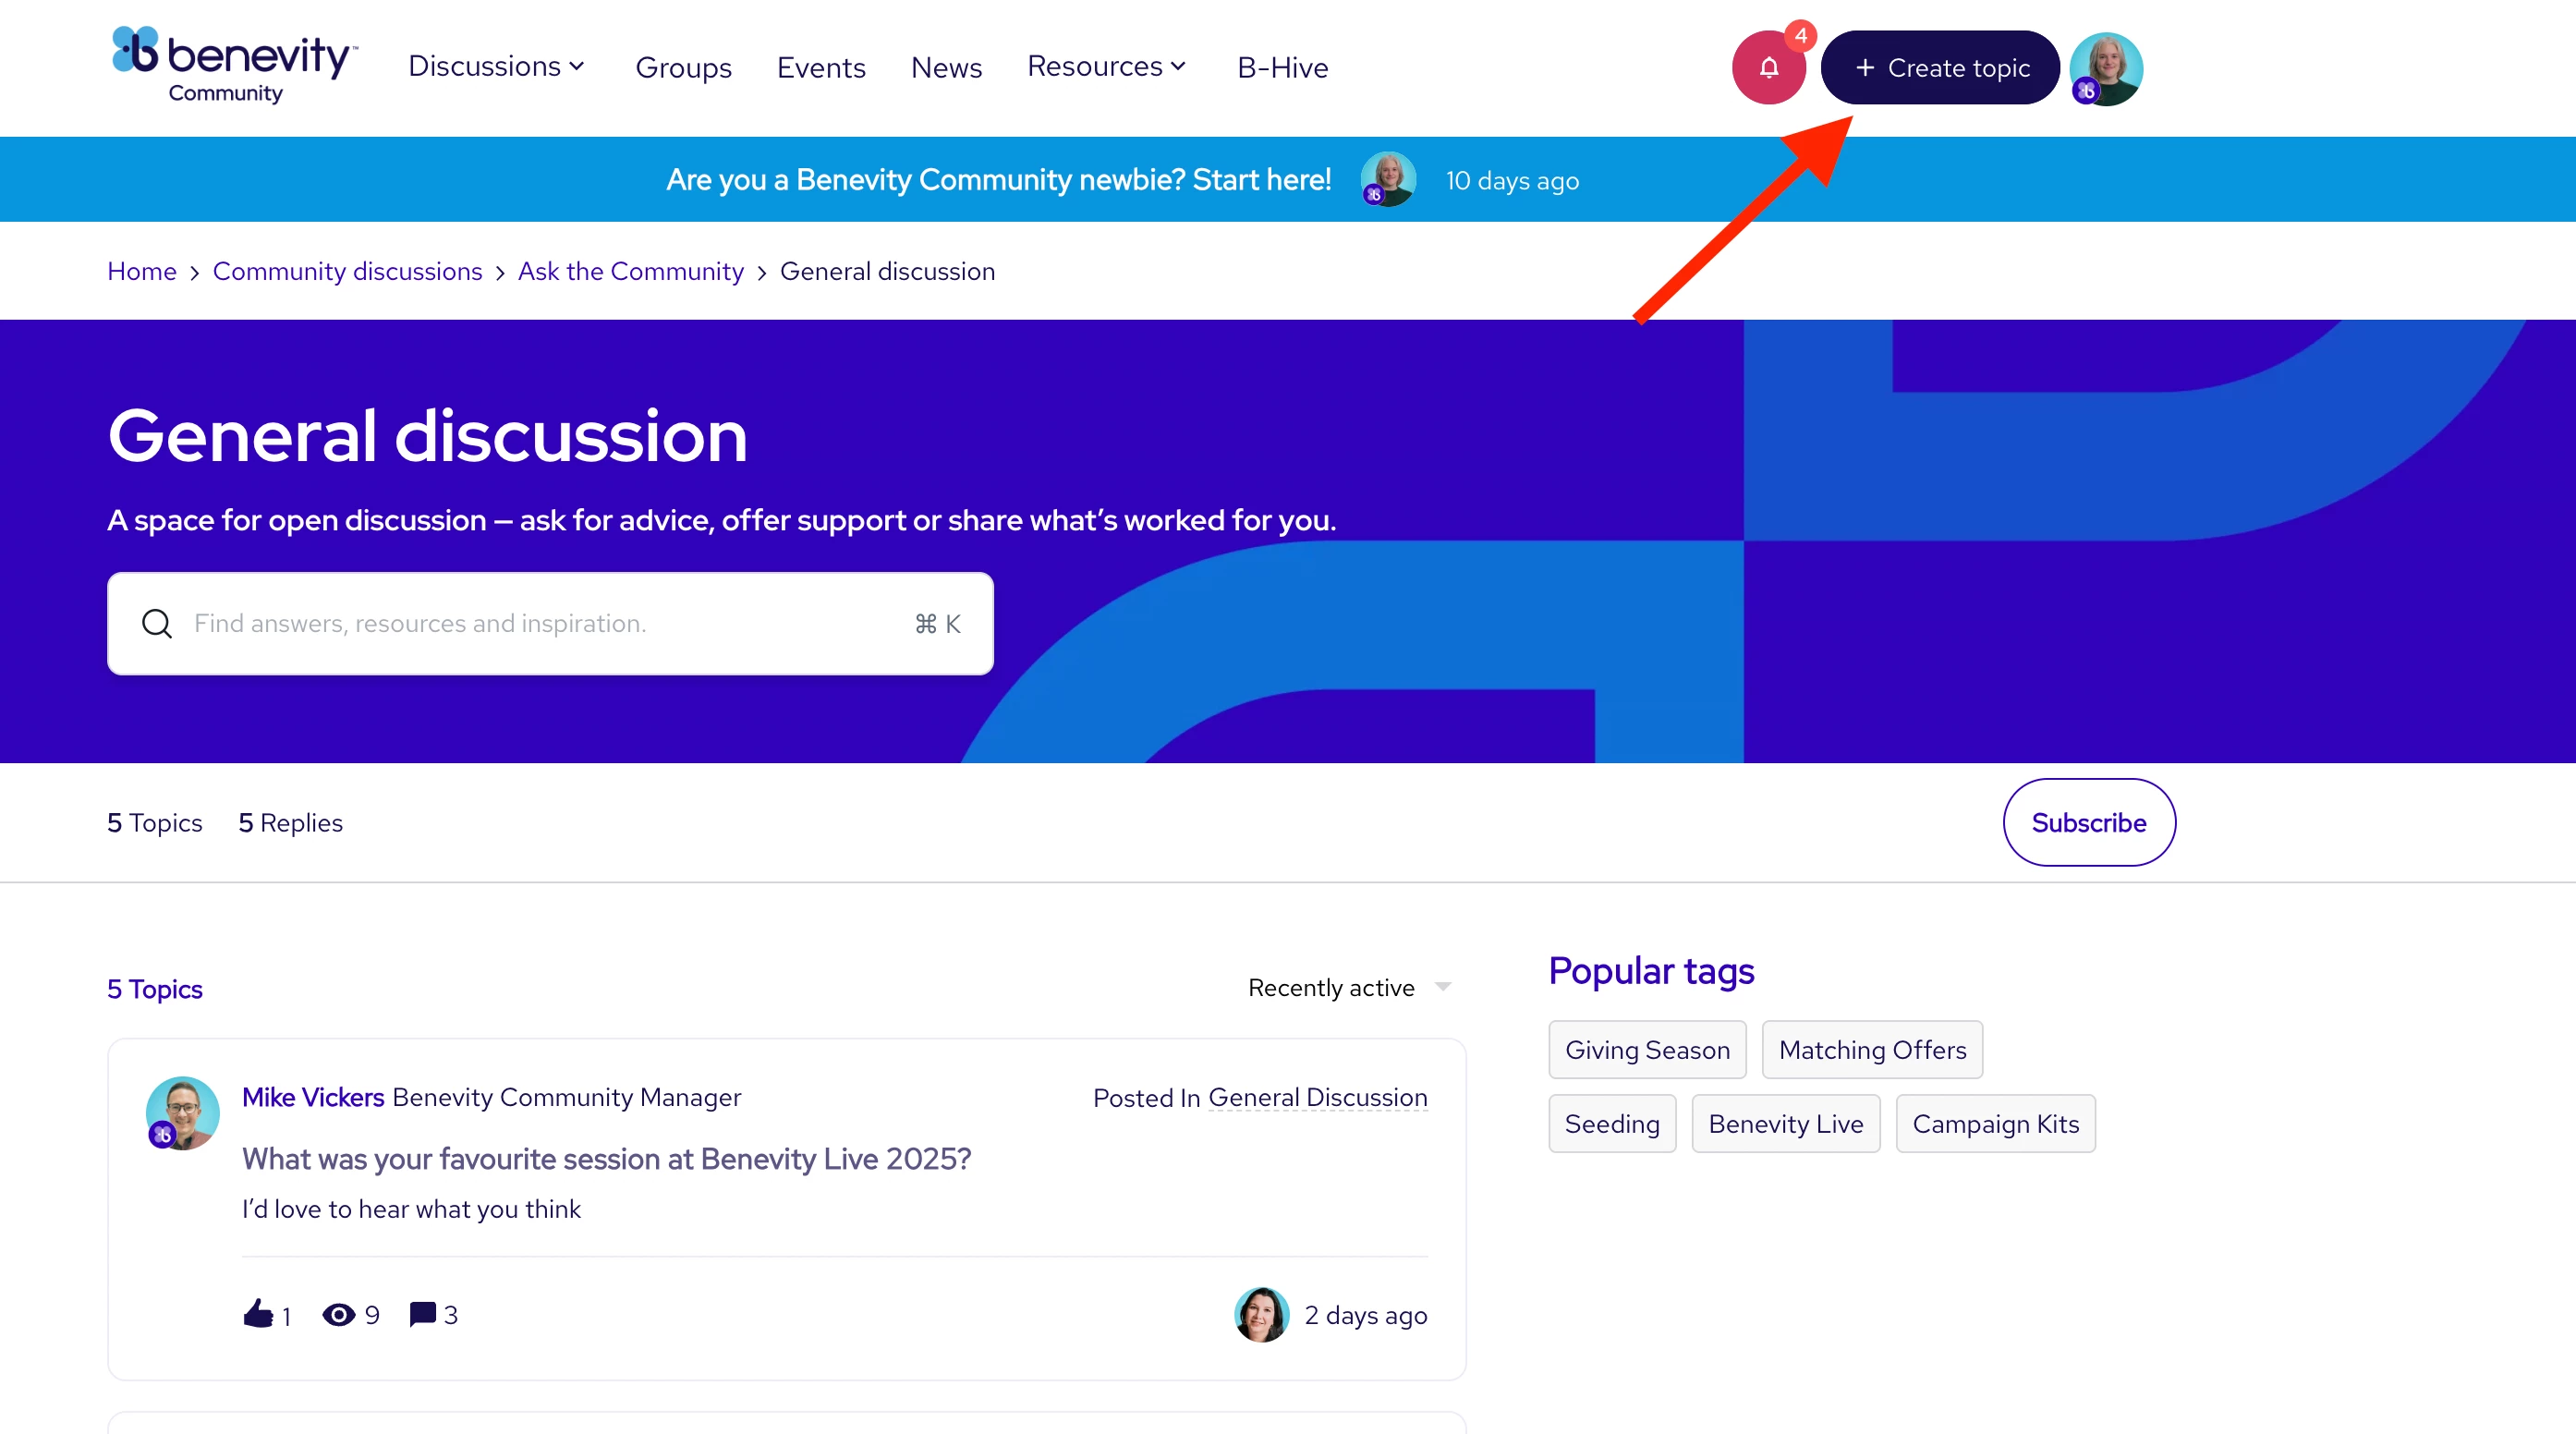
Task: Open Ask the Community breadcrumb link
Action: [630, 271]
